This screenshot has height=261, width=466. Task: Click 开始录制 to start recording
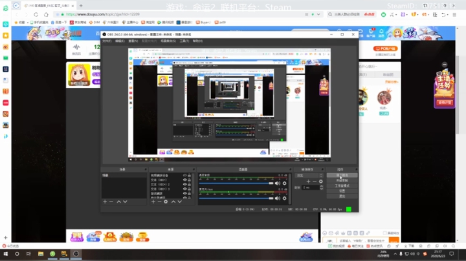342,180
